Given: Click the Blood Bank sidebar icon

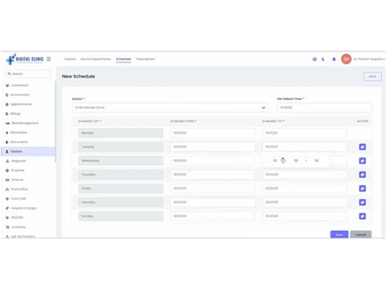Looking at the screenshot, I should pyautogui.click(x=7, y=133).
